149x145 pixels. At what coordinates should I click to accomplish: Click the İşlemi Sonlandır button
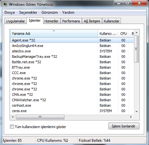click(x=124, y=126)
